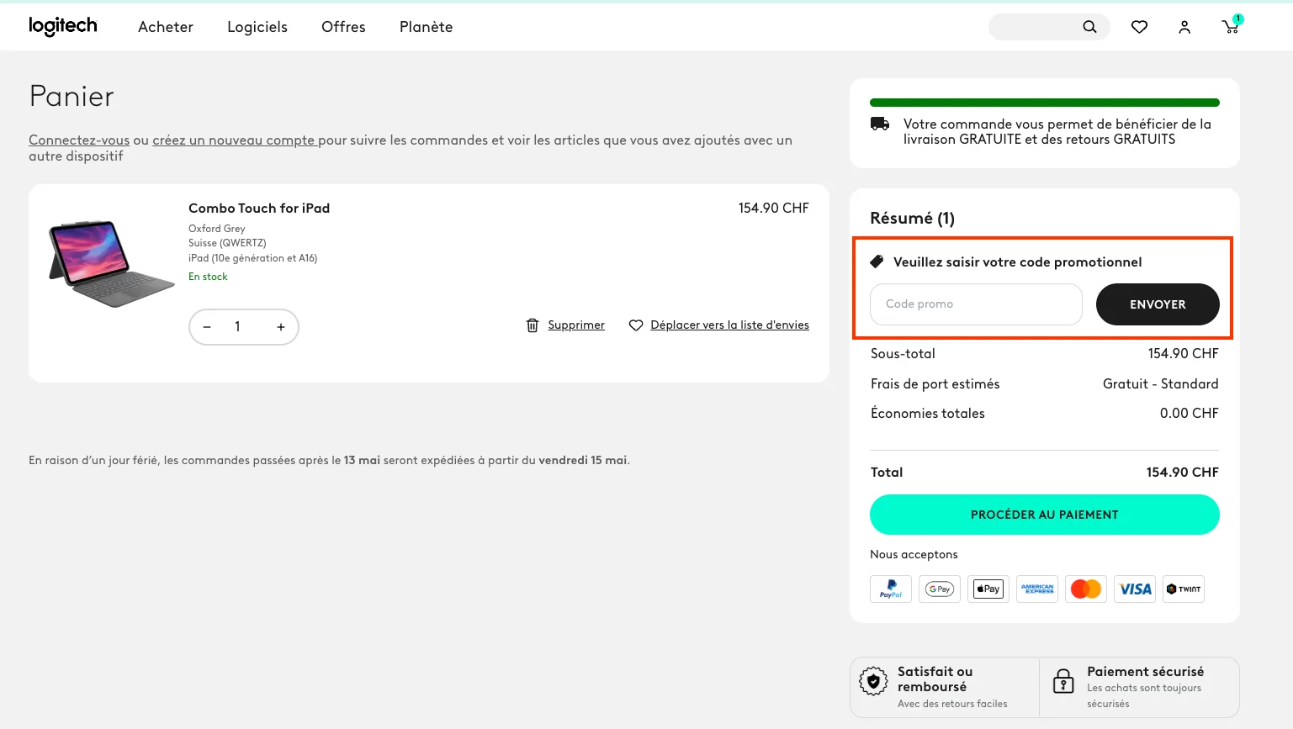Click the promo code tag icon
1293x729 pixels.
877,261
